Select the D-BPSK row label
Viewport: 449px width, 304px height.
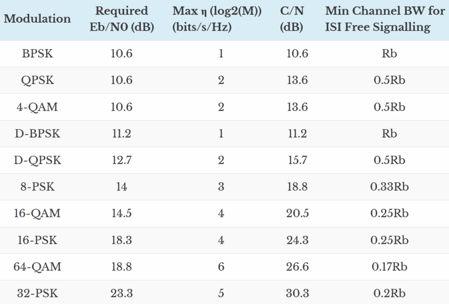click(x=38, y=134)
